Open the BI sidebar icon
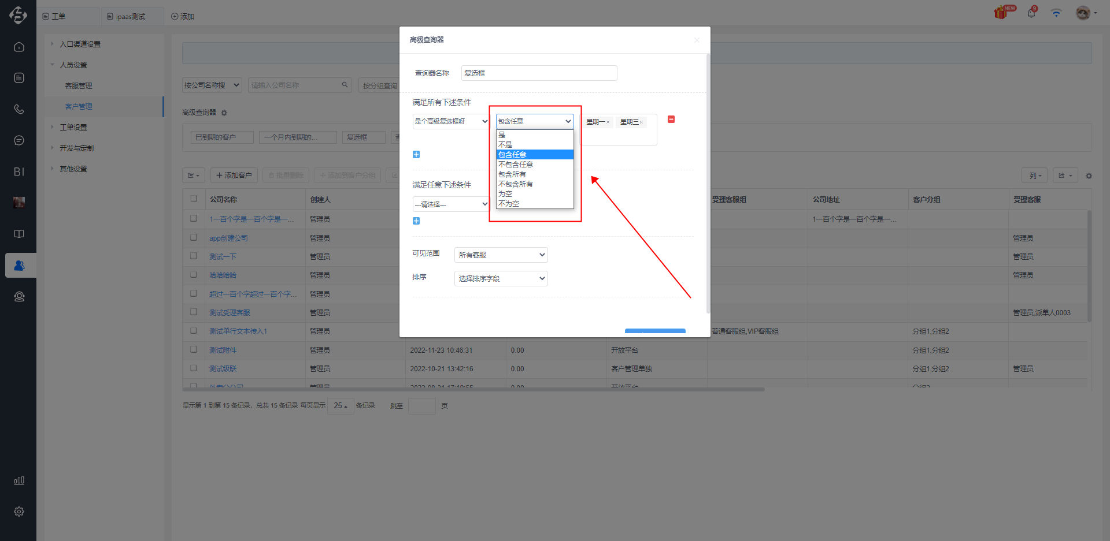Viewport: 1110px width, 541px height. [18, 171]
